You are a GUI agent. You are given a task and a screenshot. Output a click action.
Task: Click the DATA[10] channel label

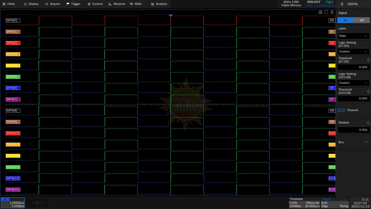click(x=13, y=133)
